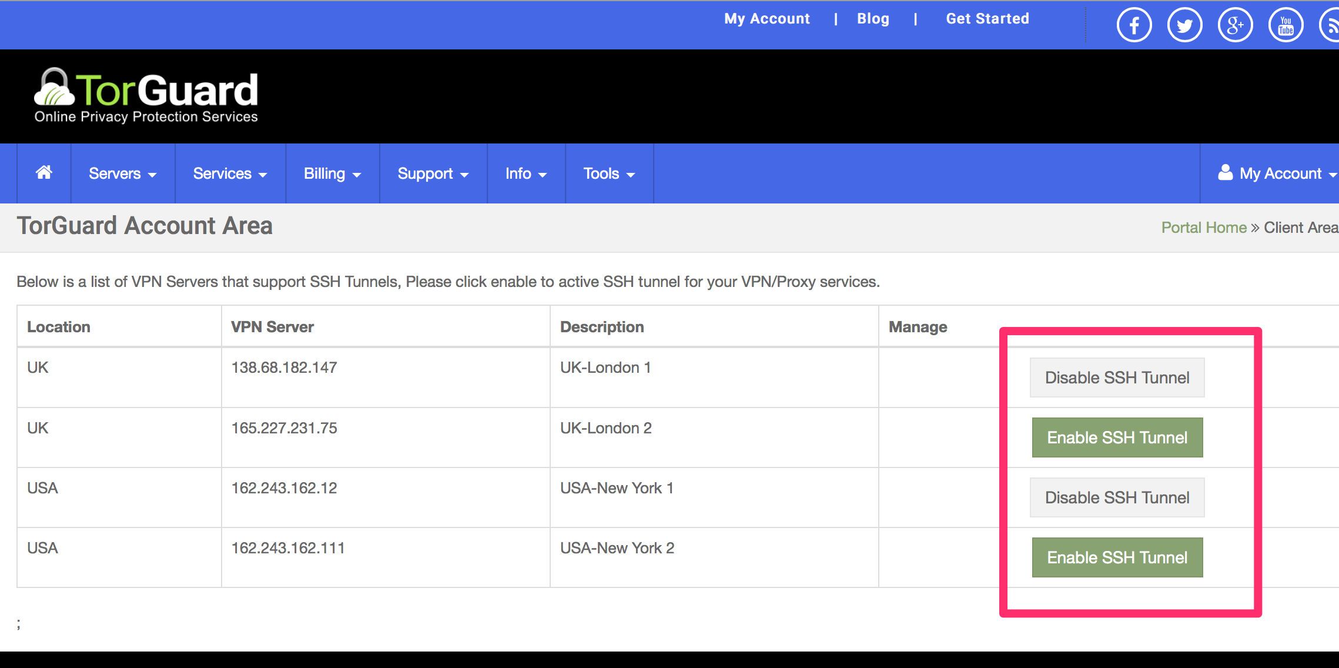The image size is (1339, 668).
Task: Click the TorGuard Account Area heading
Action: pos(145,226)
